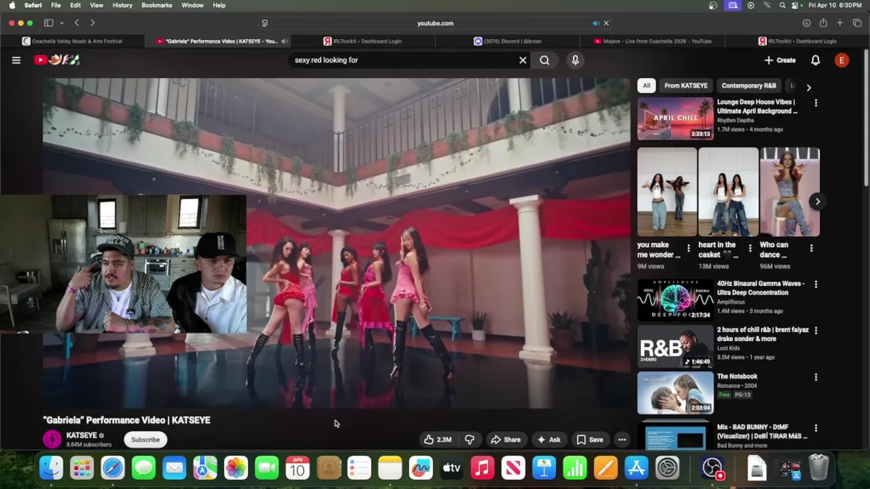Screen dimensions: 870x489
Task: Open OBS from the Dock
Action: pos(713,468)
